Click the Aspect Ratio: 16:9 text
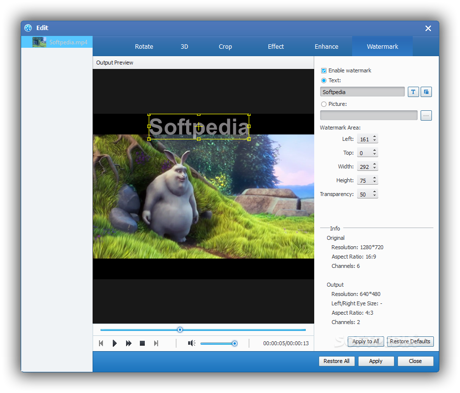The width and height of the screenshot is (460, 393). pos(354,257)
